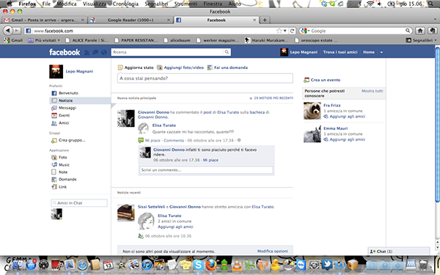Open Firefox home button in toolbar

pyautogui.click(x=420, y=31)
